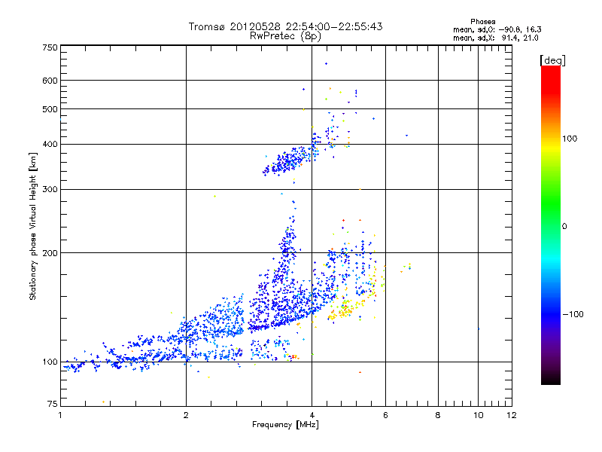Click the x-axis '12' tick label
Image resolution: width=602 pixels, height=452 pixels.
coord(512,415)
